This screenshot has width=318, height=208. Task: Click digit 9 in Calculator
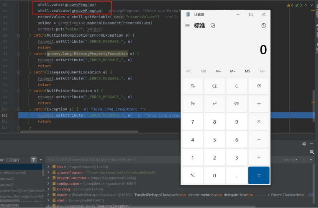click(236, 122)
